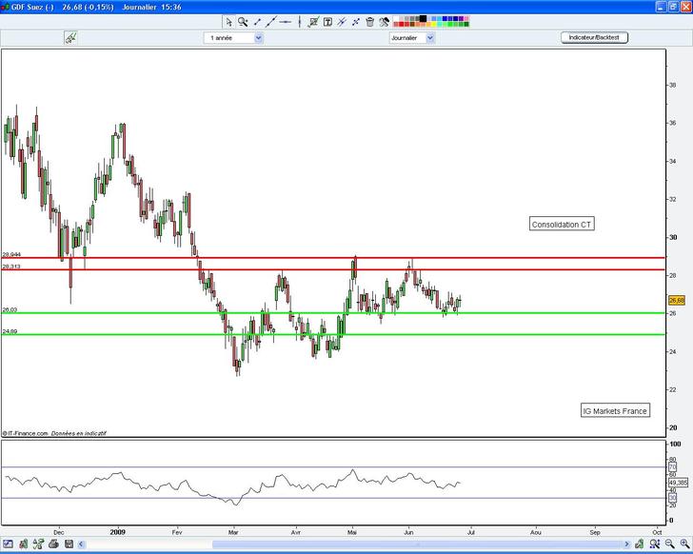Activate the magnifier zoom tool
Viewport: 693px width, 554px height.
pos(243,21)
